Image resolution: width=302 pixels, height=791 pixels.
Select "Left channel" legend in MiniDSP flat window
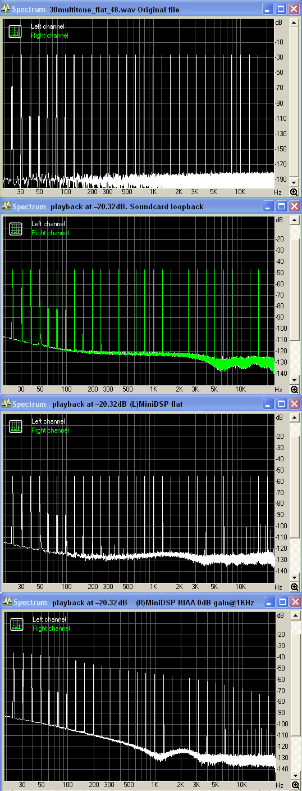click(48, 421)
